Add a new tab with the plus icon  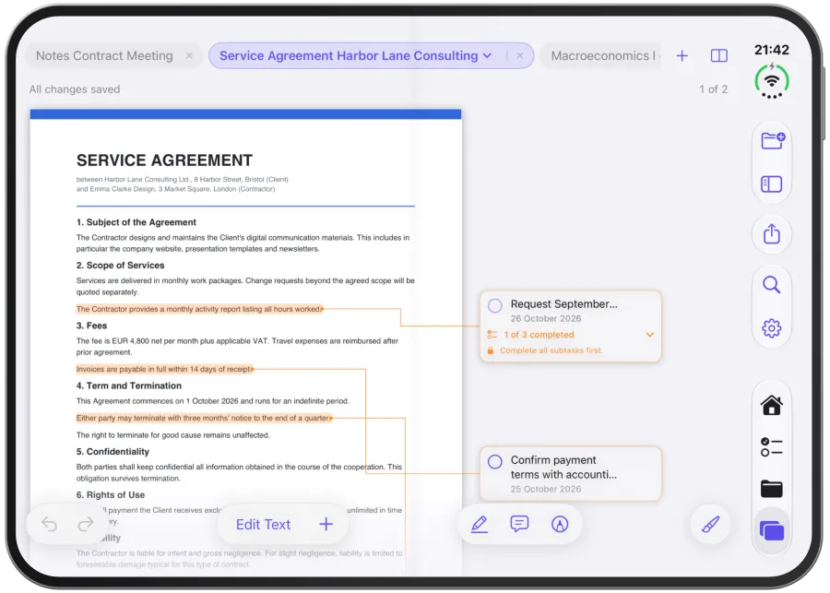(x=682, y=55)
